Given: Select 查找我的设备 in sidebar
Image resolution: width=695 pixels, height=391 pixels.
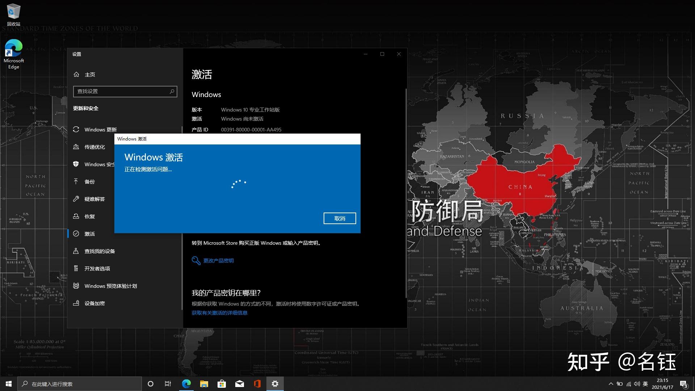Looking at the screenshot, I should point(100,251).
